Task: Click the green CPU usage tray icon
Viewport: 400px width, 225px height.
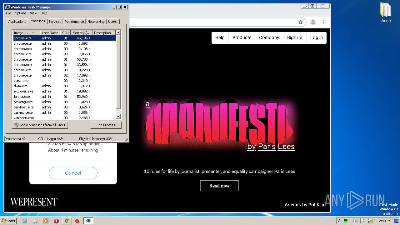Action: (346, 221)
